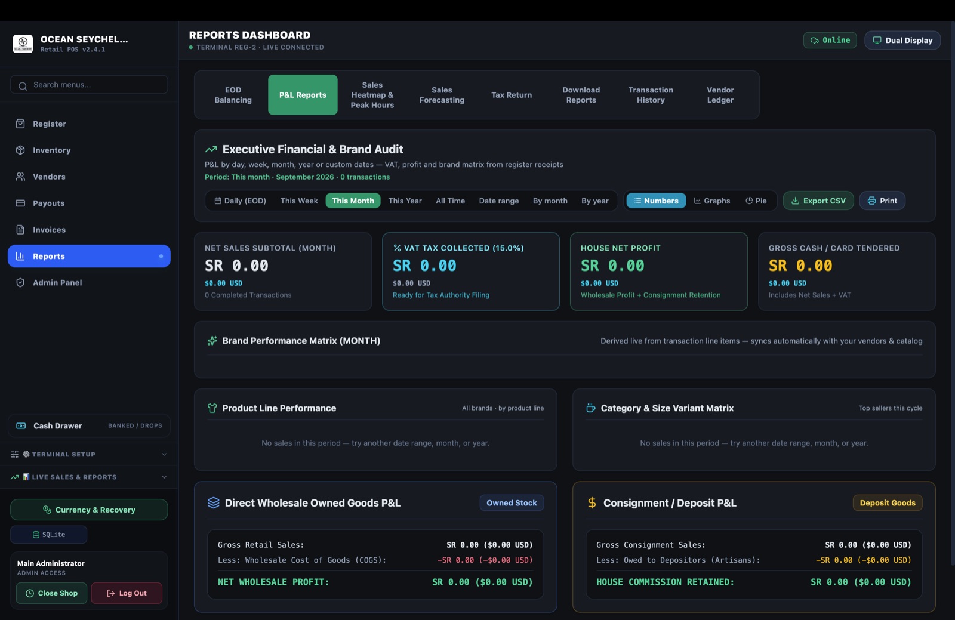Click the cup icon beside Category & Size Matrix

[x=591, y=408]
